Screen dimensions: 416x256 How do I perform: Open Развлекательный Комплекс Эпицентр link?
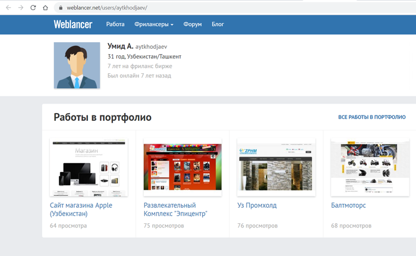(175, 210)
